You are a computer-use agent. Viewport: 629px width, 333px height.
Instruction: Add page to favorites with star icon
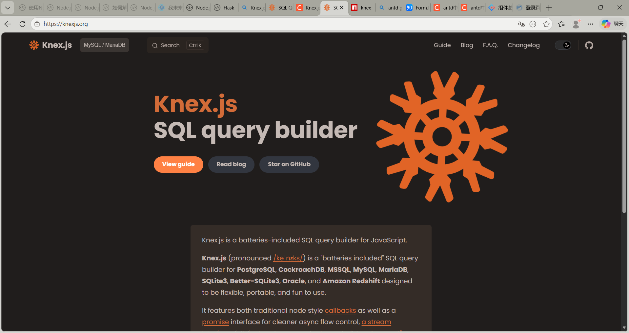546,24
